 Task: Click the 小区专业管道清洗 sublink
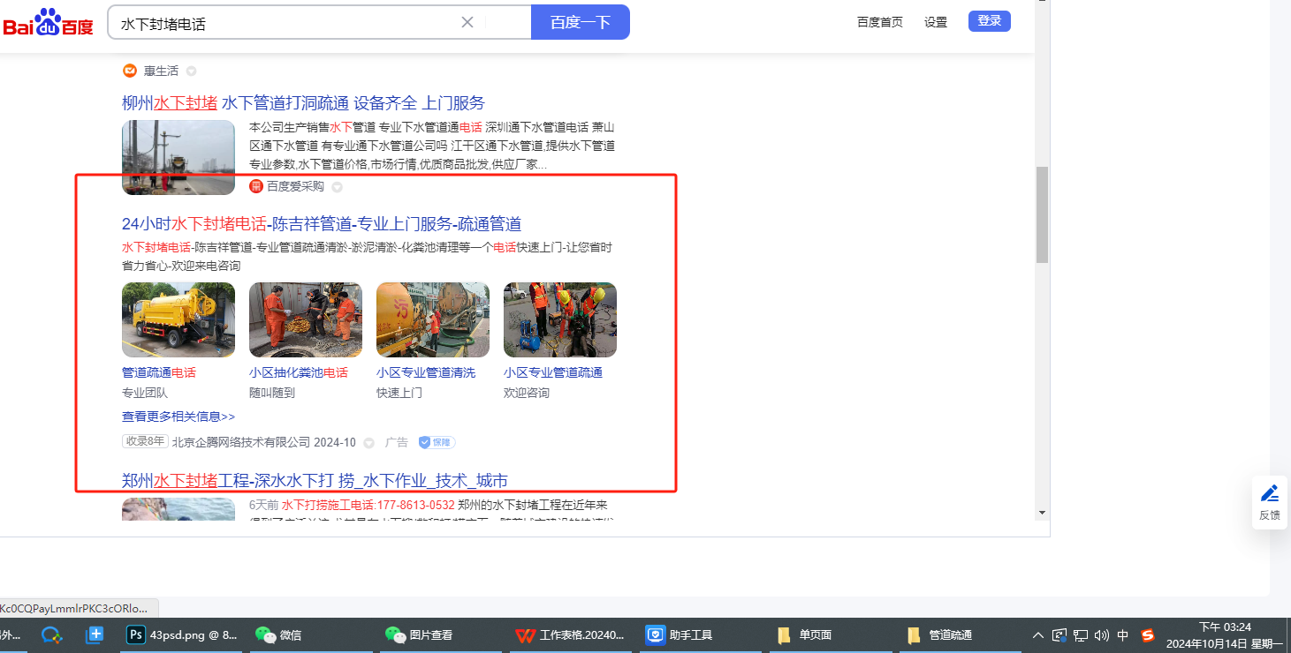click(426, 372)
